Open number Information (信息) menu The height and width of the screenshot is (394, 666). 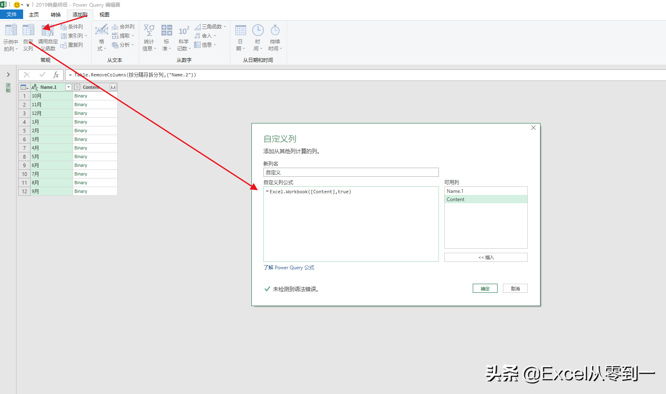(x=205, y=45)
